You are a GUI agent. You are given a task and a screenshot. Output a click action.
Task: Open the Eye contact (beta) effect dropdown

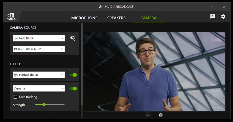click(x=39, y=75)
